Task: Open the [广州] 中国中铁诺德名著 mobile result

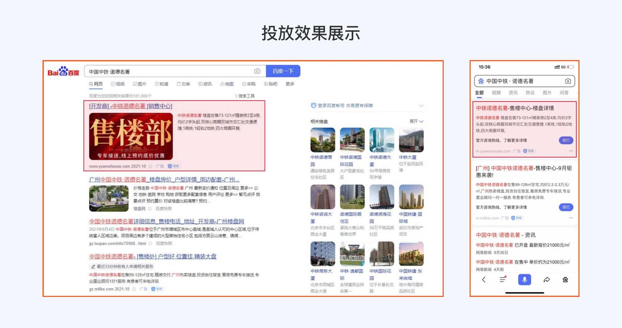Action: (524, 171)
